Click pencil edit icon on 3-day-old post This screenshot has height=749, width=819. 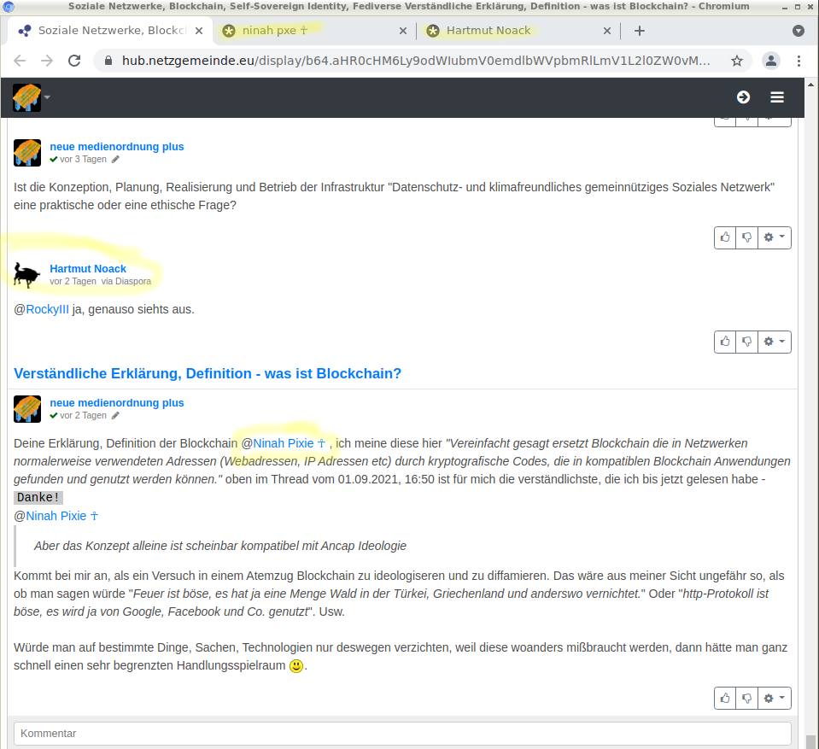pyautogui.click(x=116, y=160)
